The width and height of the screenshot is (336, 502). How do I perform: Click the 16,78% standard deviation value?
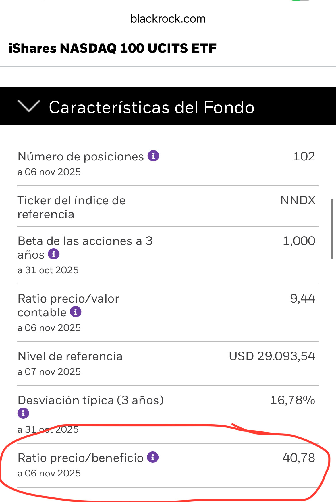[x=293, y=400]
